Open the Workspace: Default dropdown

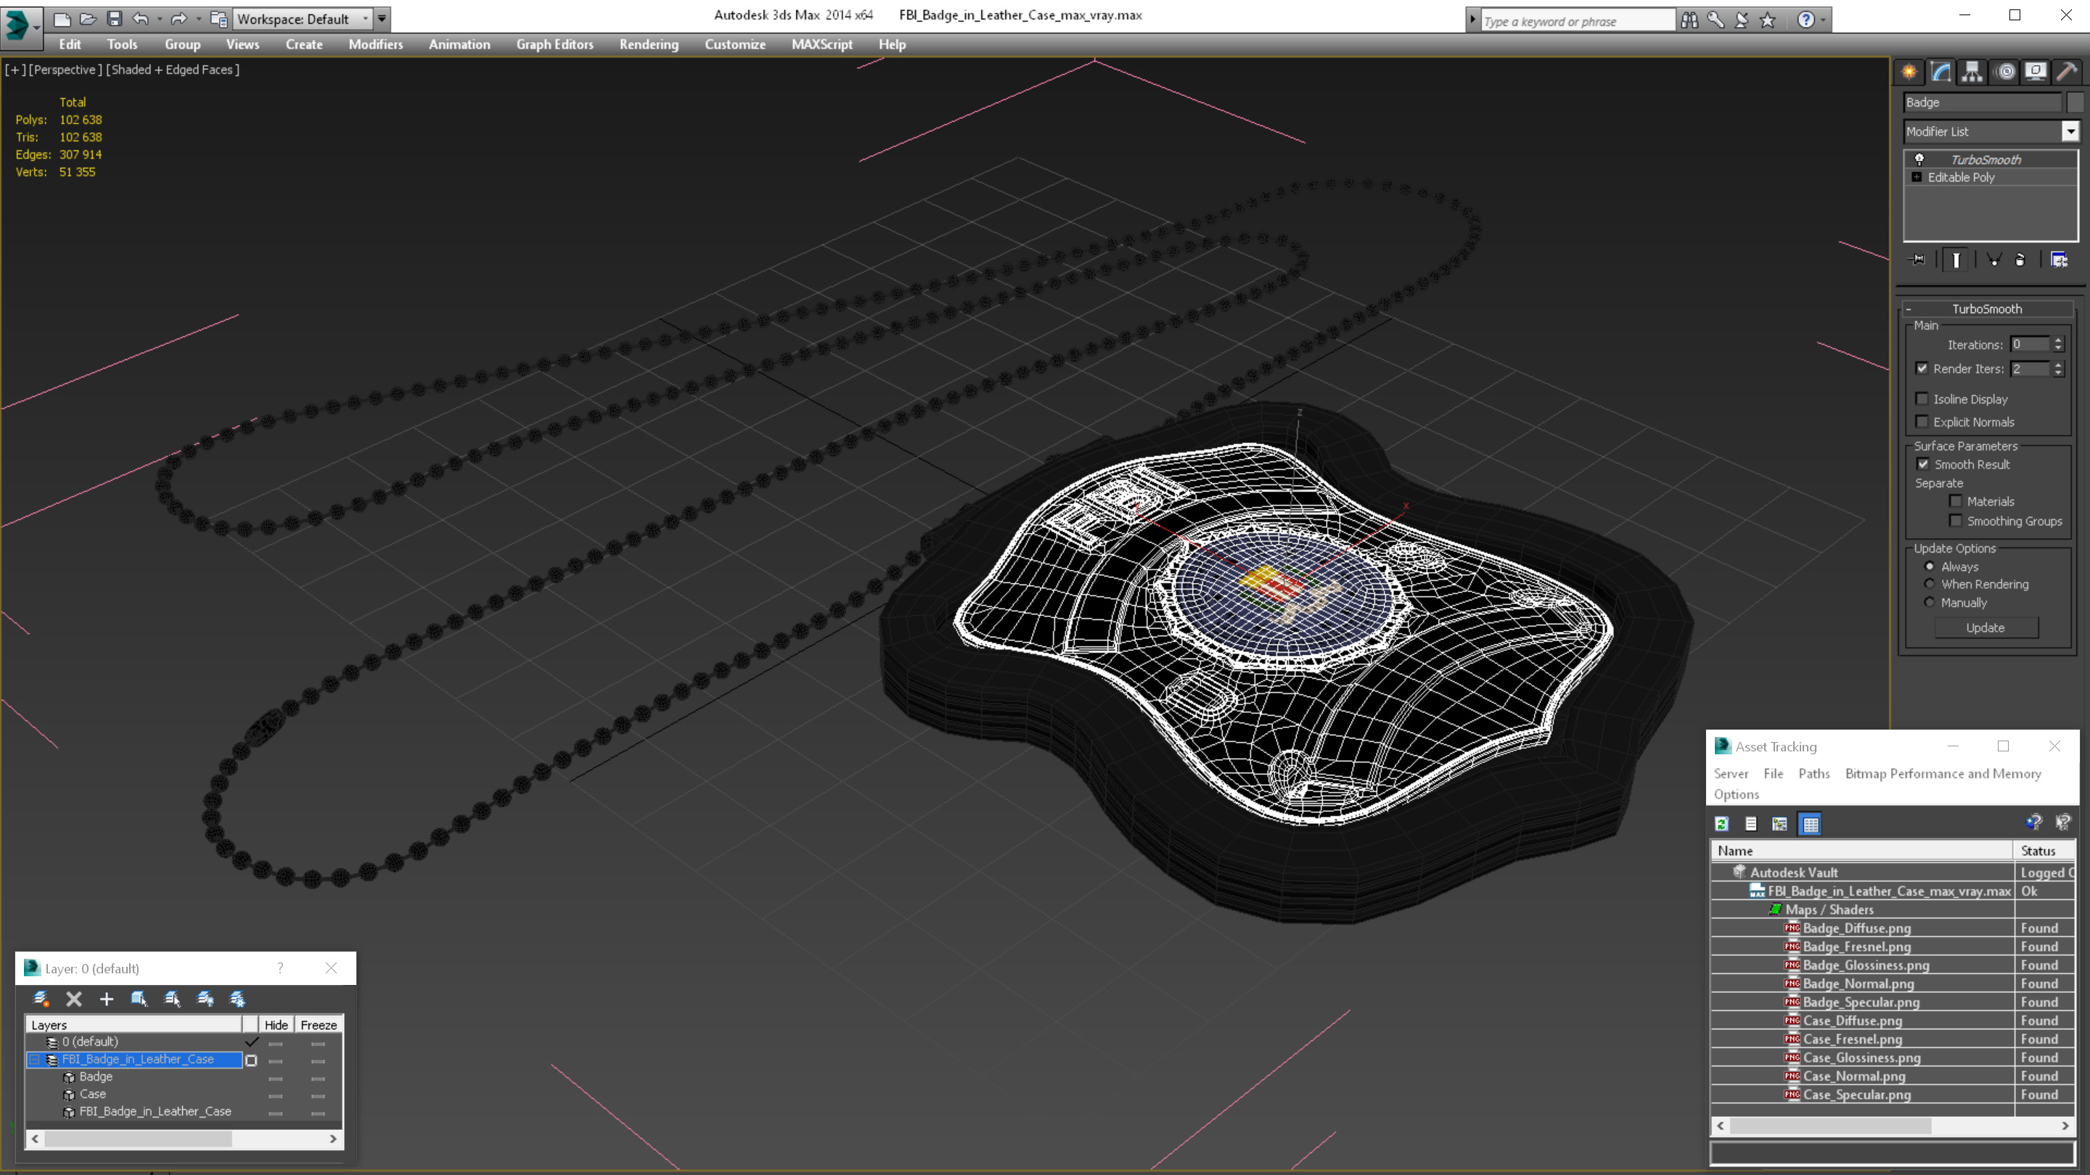coord(302,19)
